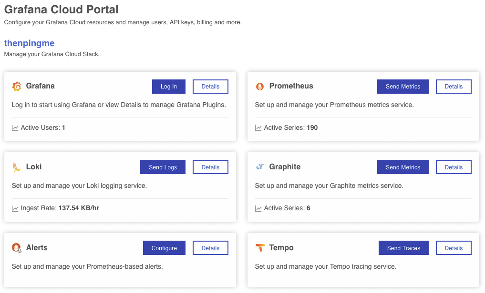
Task: Click the Tempo card title
Action: [x=281, y=248]
